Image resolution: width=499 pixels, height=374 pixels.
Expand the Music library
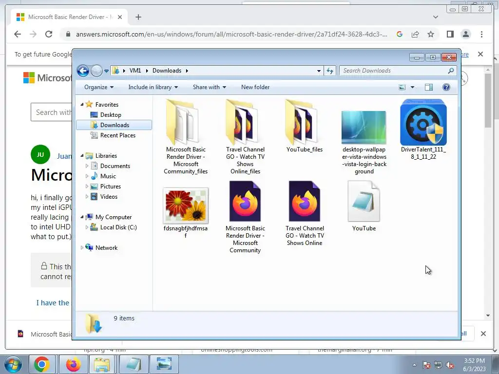[x=87, y=176]
